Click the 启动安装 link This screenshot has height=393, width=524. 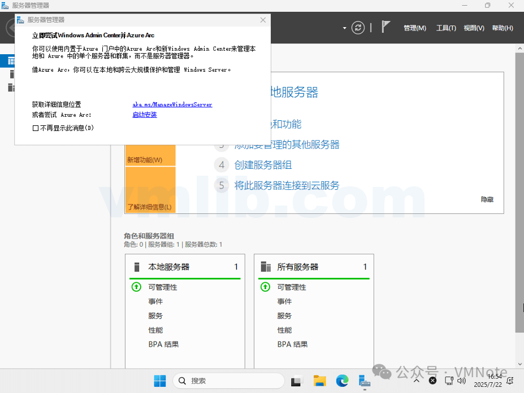click(x=145, y=115)
